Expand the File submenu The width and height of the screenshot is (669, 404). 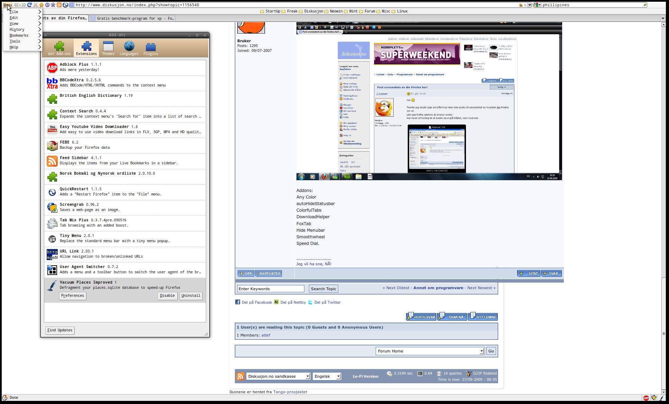click(23, 12)
